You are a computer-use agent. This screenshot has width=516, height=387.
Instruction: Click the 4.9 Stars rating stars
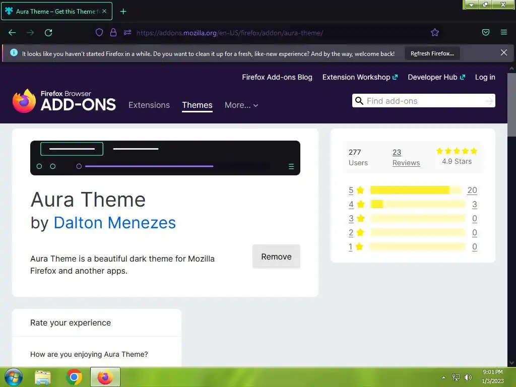(457, 151)
